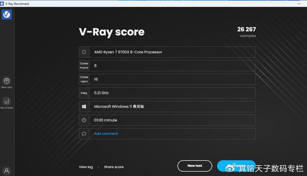Click the V-Ray logo in sidebar
The width and height of the screenshot is (307, 176).
7,14
